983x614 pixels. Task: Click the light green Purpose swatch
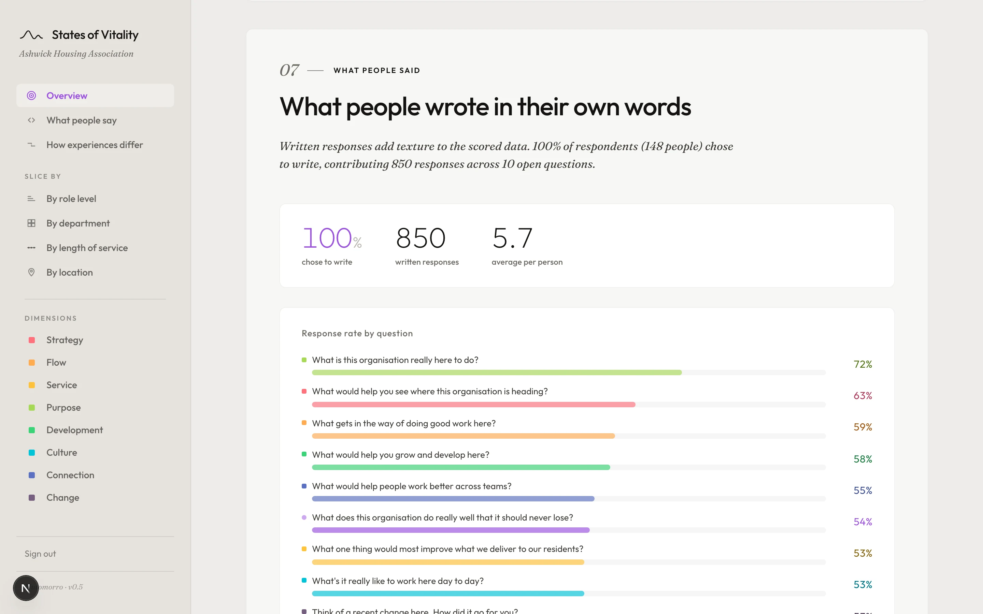pyautogui.click(x=32, y=407)
